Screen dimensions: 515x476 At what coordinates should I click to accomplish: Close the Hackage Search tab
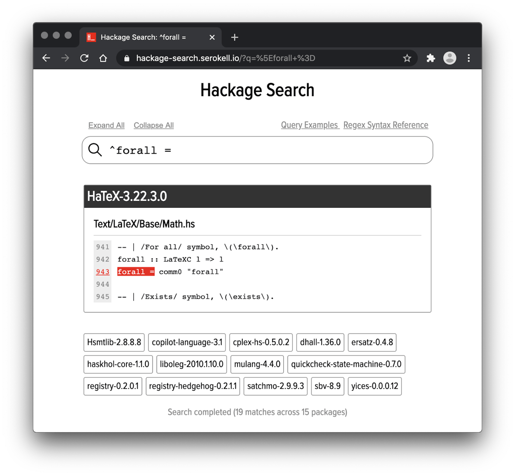(212, 37)
